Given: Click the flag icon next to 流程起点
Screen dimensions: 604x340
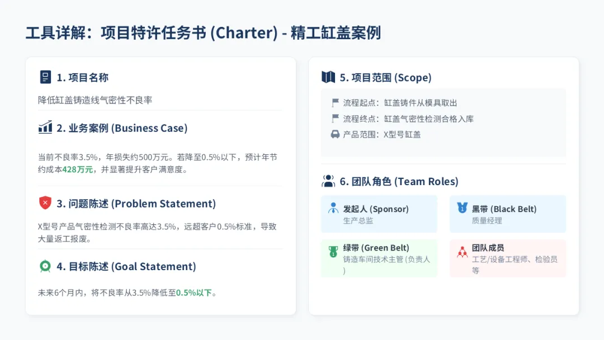Looking at the screenshot, I should 335,103.
